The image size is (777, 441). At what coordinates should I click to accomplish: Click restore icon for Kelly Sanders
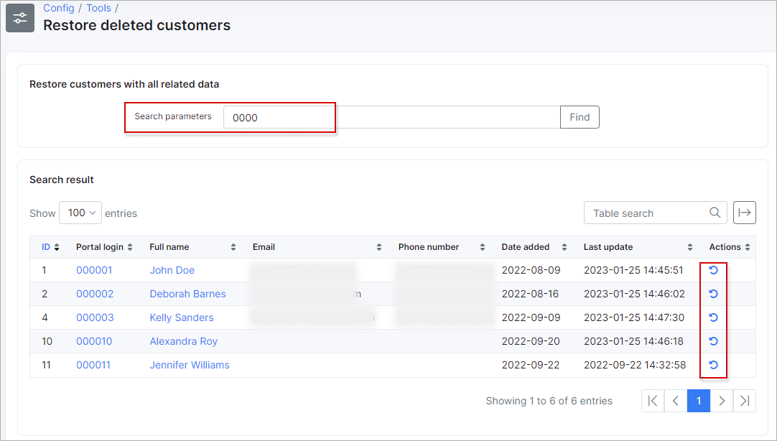pos(714,317)
